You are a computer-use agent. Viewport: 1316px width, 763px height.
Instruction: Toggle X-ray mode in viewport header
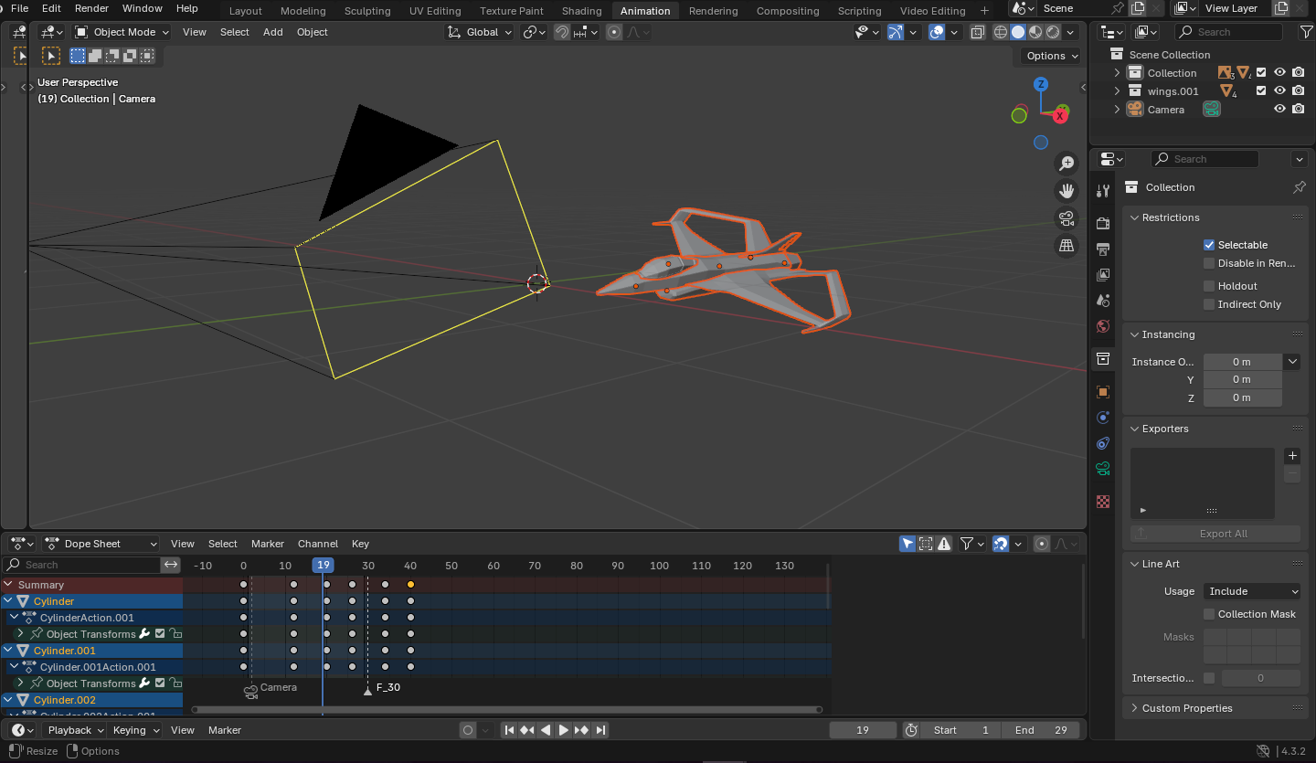(x=977, y=32)
